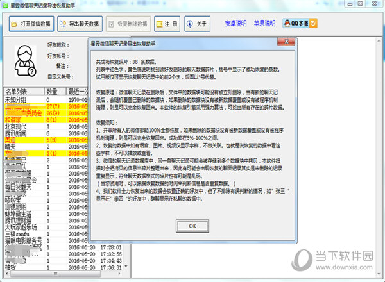Select the 和谐家 highlighted row
Viewport: 385px width, 282px height.
(47, 120)
